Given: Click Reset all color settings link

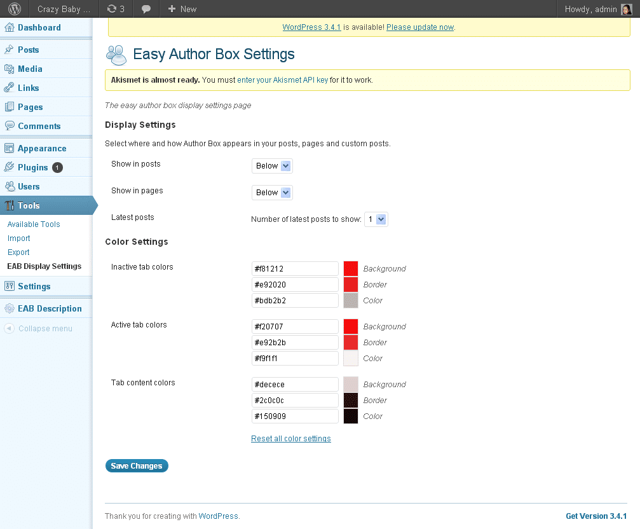Looking at the screenshot, I should 291,439.
